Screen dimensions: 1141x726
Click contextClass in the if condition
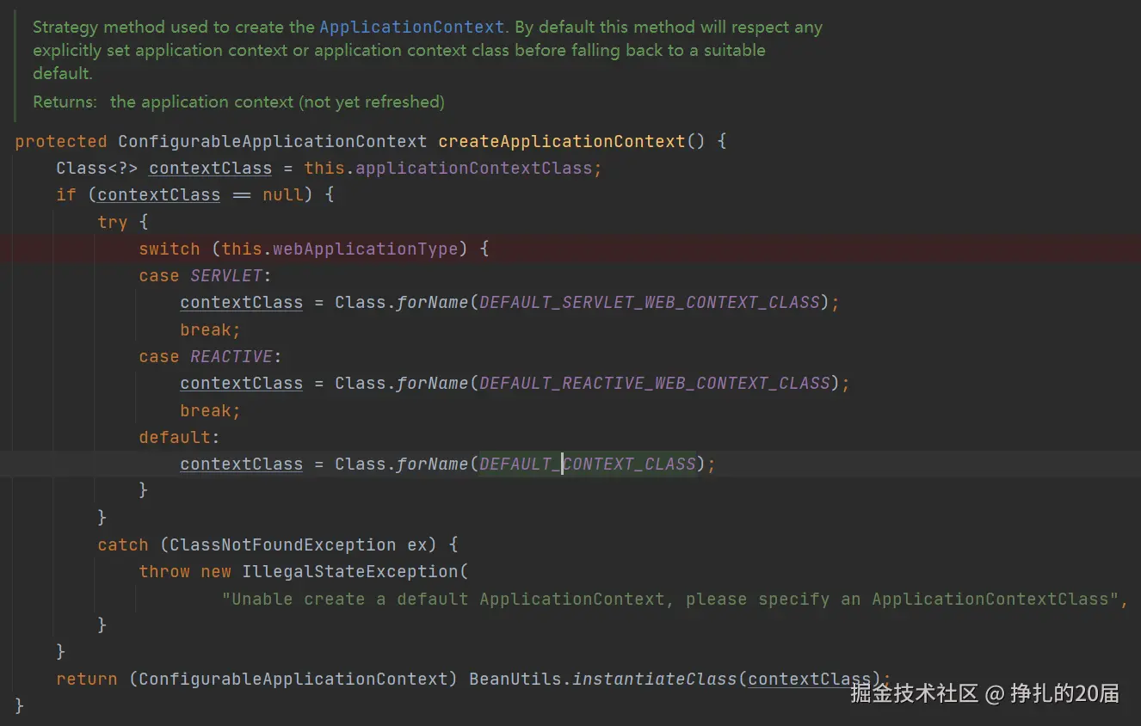pos(159,195)
